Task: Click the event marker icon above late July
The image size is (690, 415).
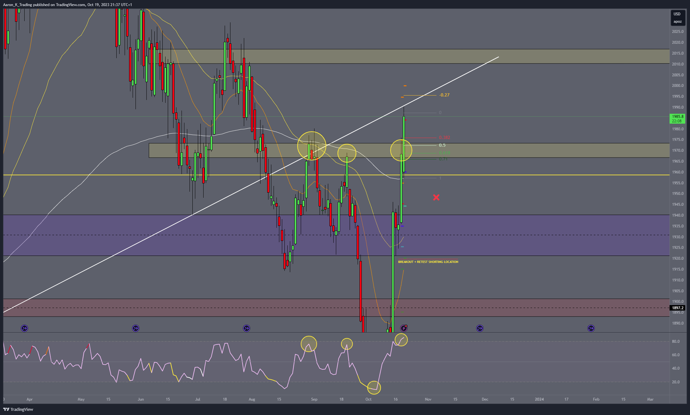Action: pyautogui.click(x=246, y=328)
